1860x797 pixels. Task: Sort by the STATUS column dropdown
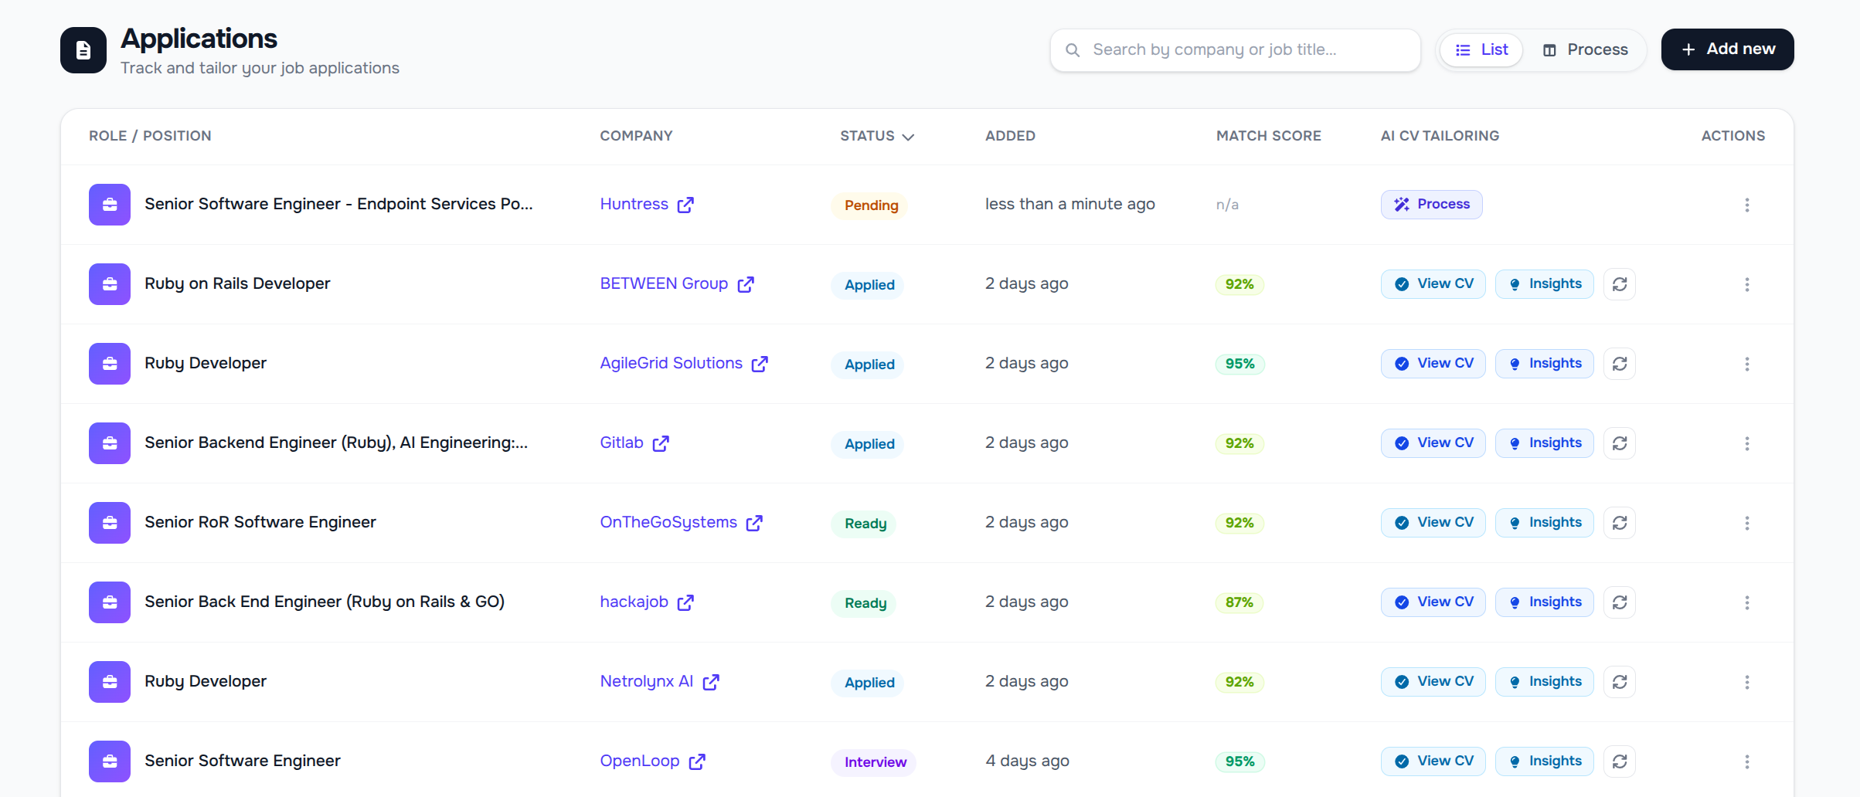[x=877, y=136]
